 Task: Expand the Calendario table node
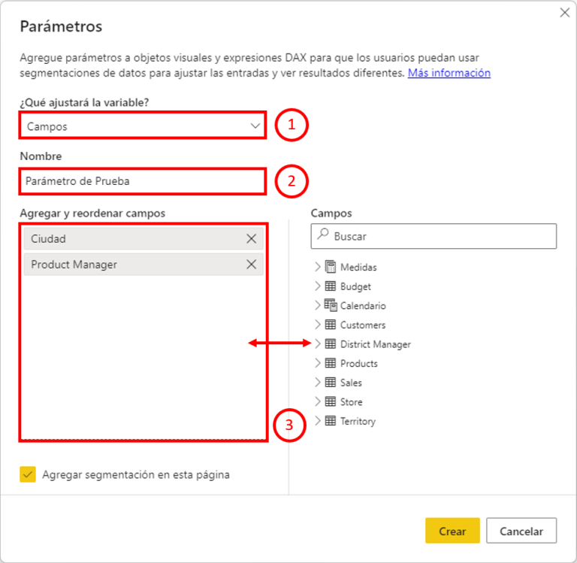pos(318,305)
